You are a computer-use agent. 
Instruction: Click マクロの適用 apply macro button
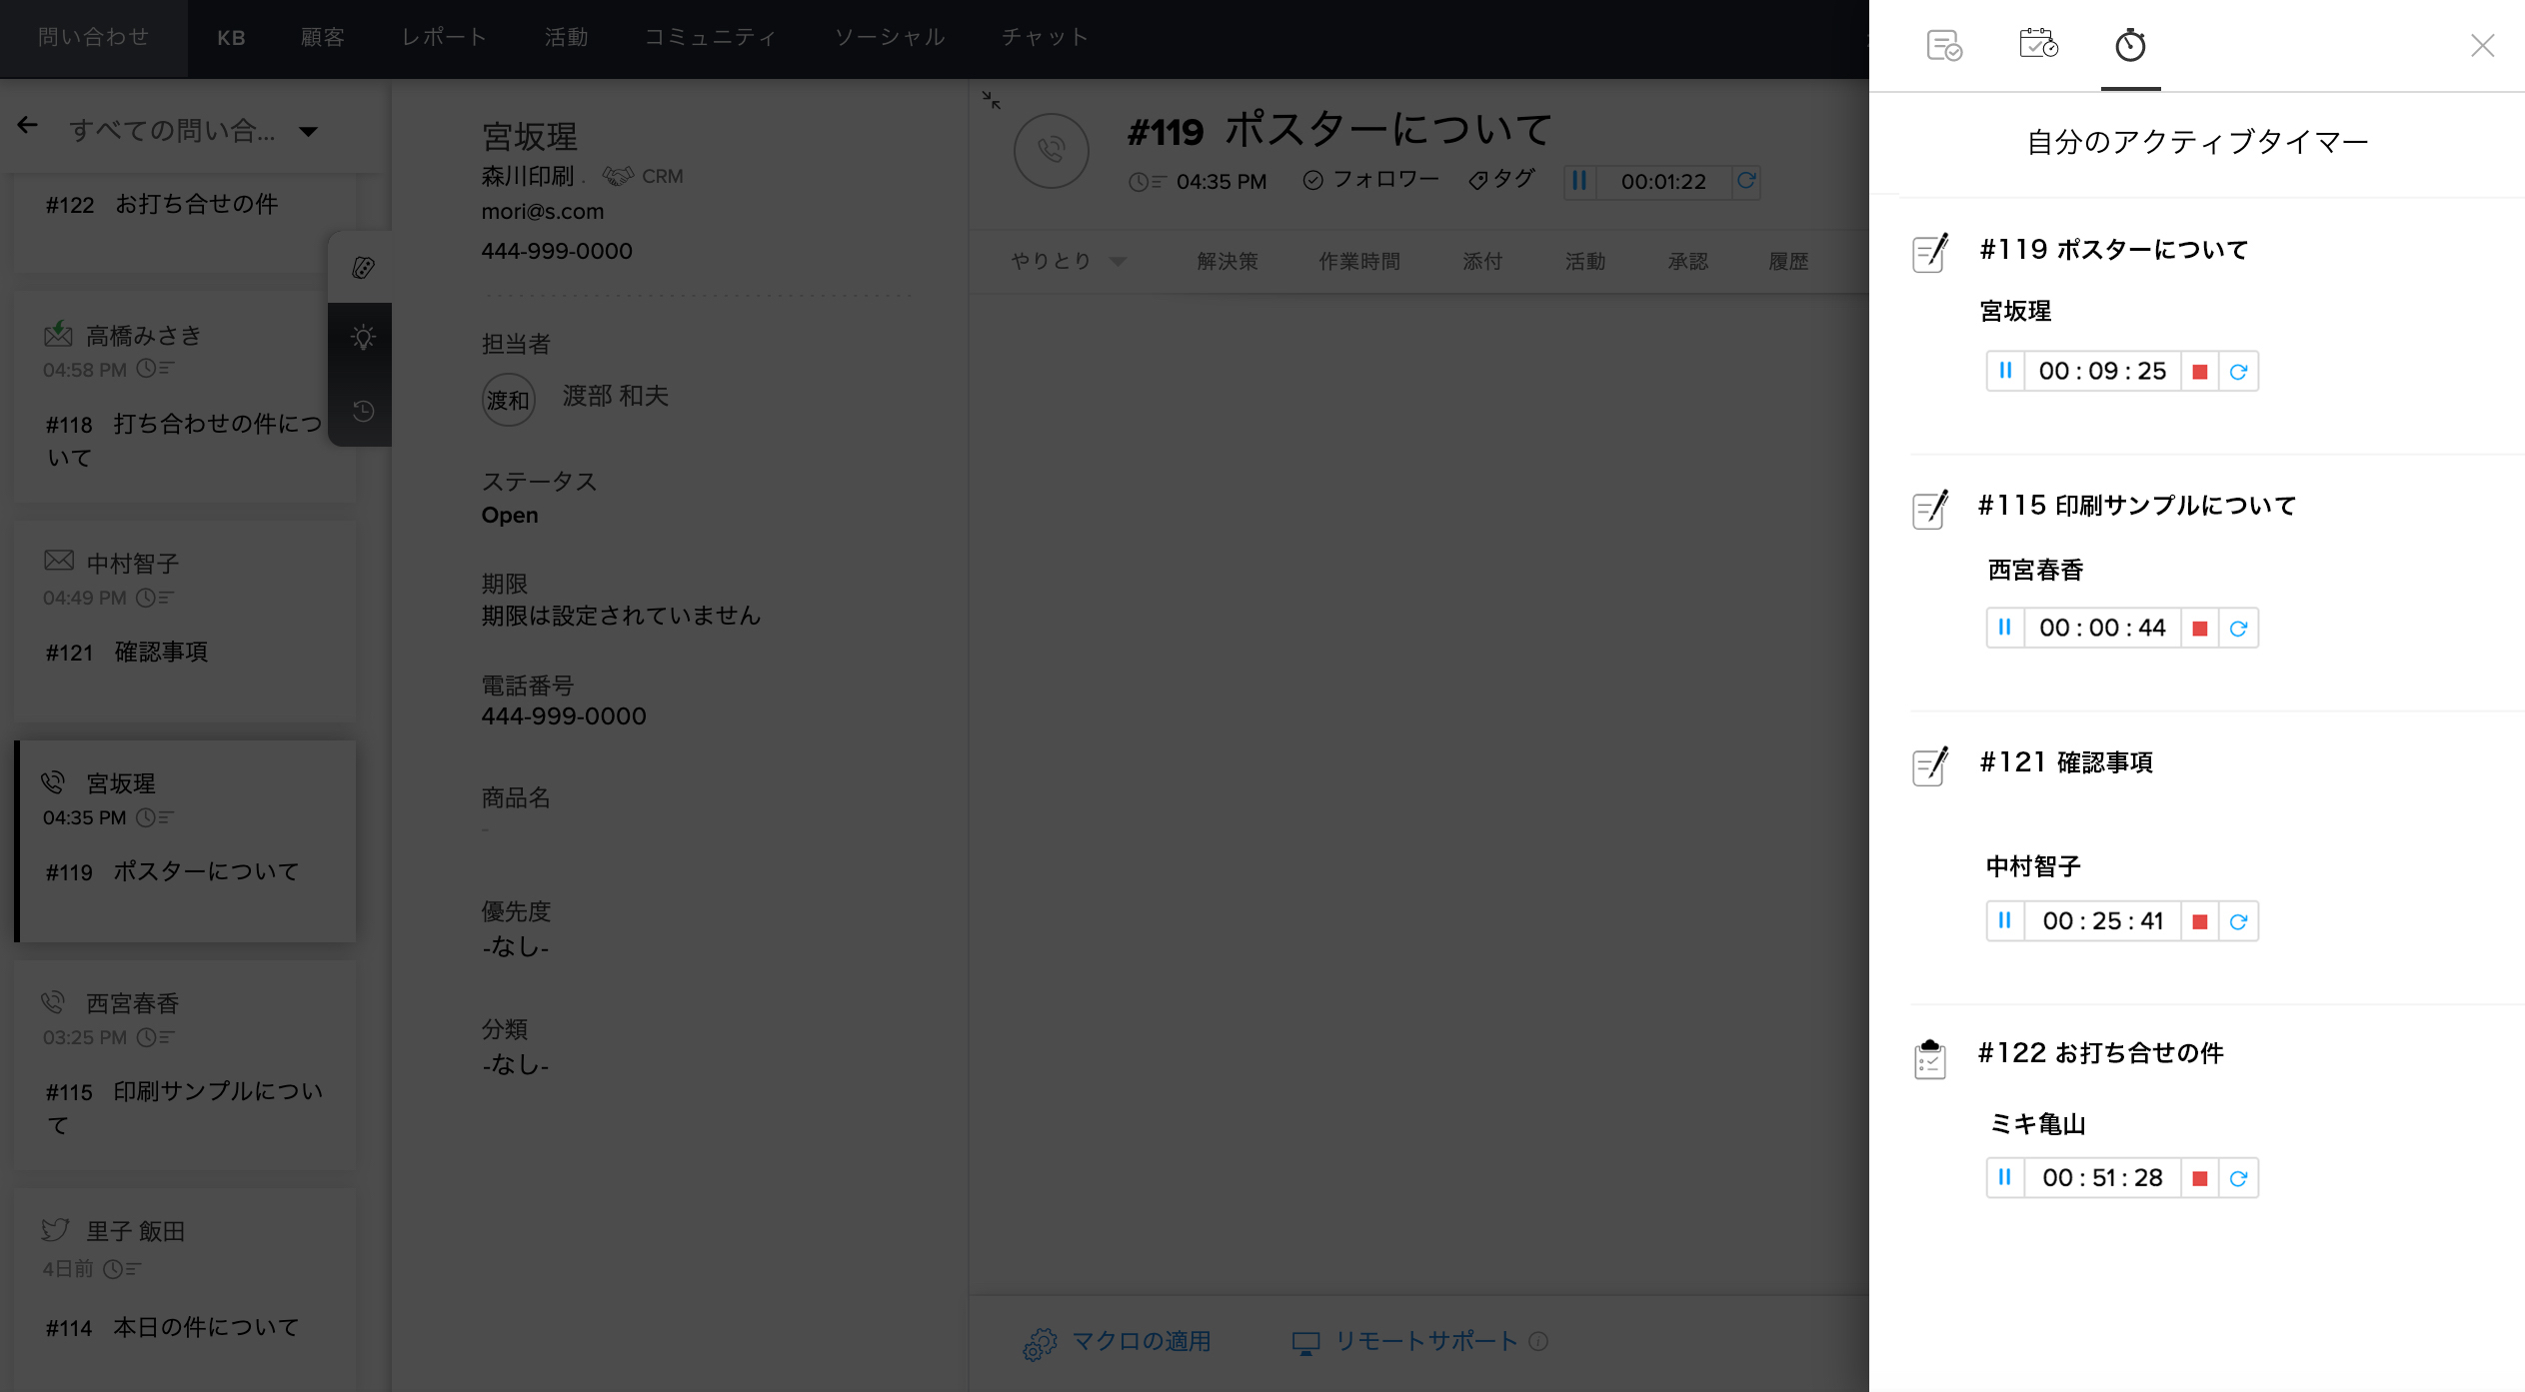click(1118, 1342)
